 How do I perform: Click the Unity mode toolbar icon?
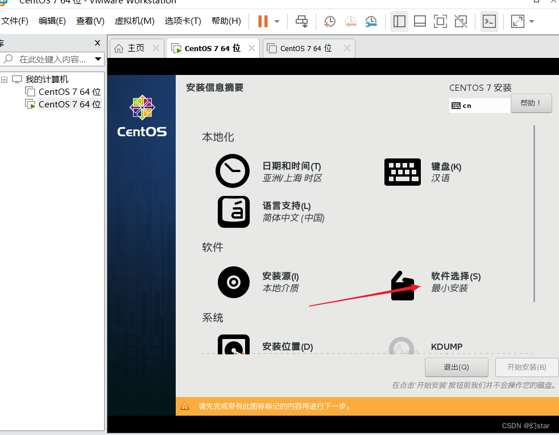coord(461,22)
